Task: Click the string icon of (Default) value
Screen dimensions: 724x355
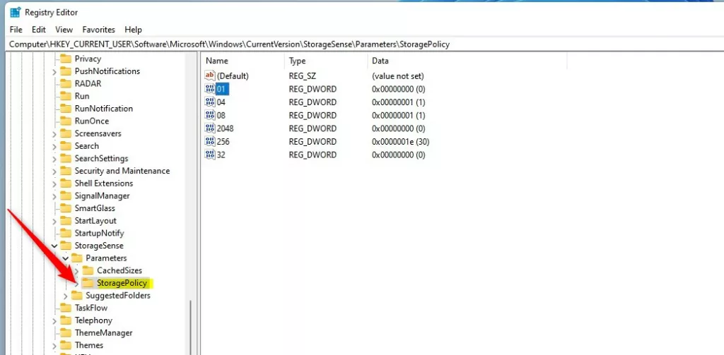Action: pyautogui.click(x=210, y=76)
